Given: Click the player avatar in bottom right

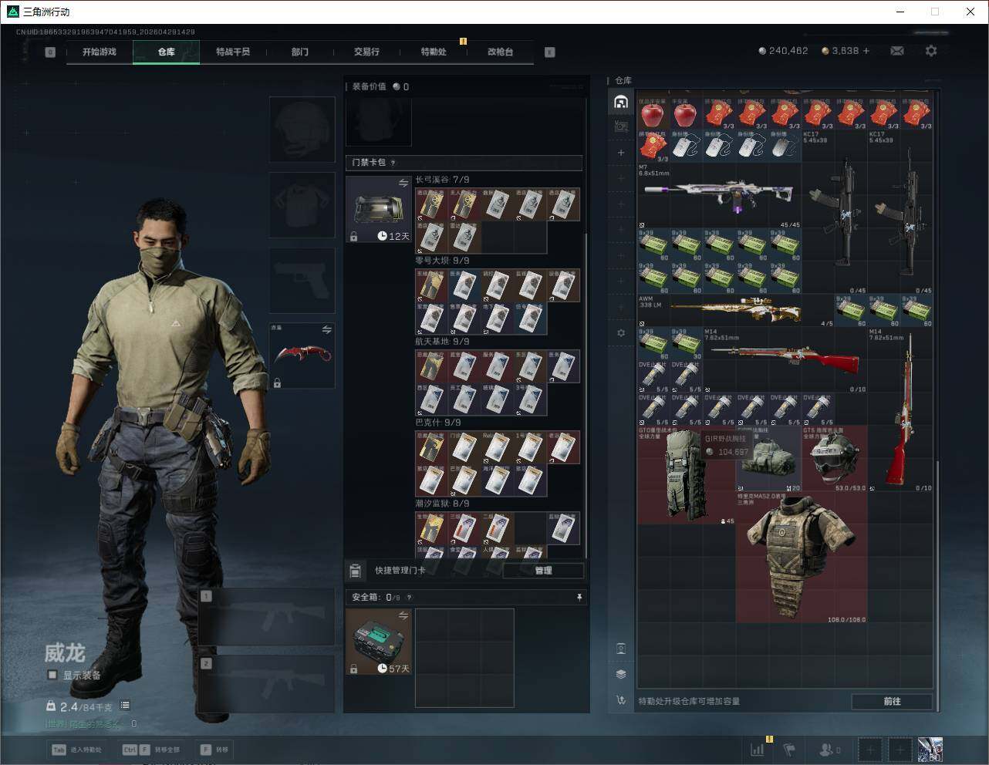Looking at the screenshot, I should click(930, 749).
